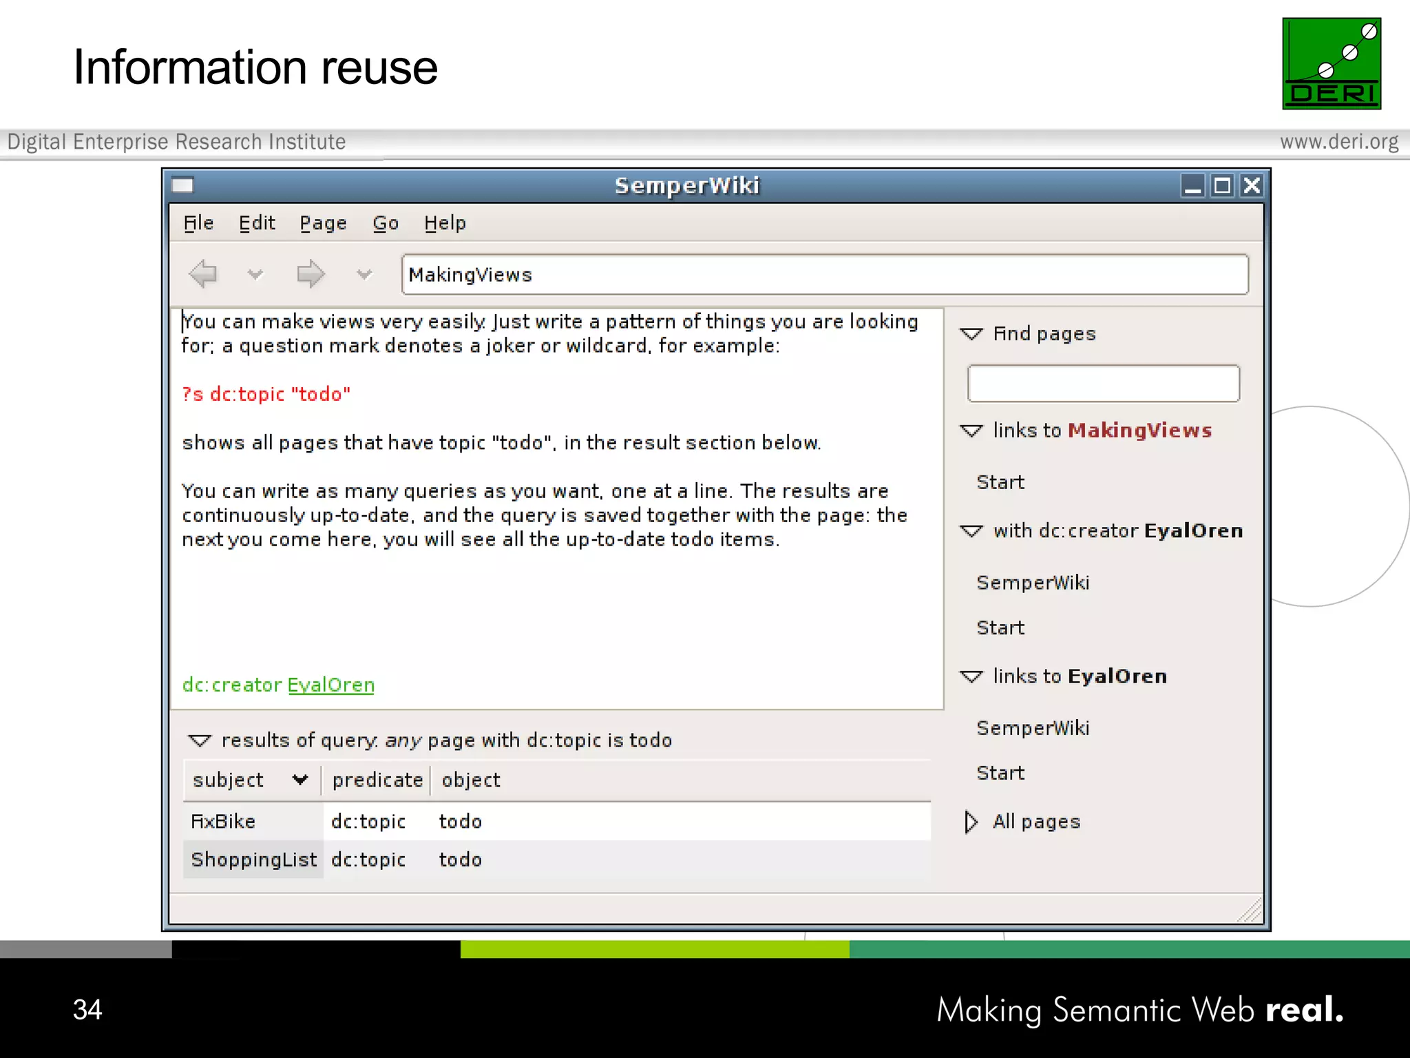Maximize the SemperWiki window
This screenshot has height=1058, width=1410.
[x=1222, y=185]
